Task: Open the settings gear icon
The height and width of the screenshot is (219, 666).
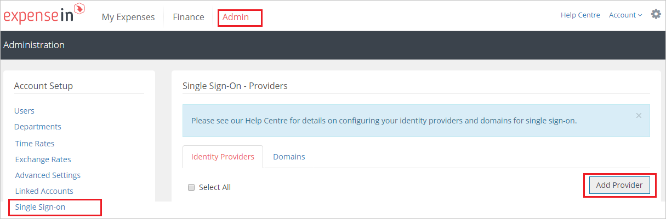Action: pos(656,14)
